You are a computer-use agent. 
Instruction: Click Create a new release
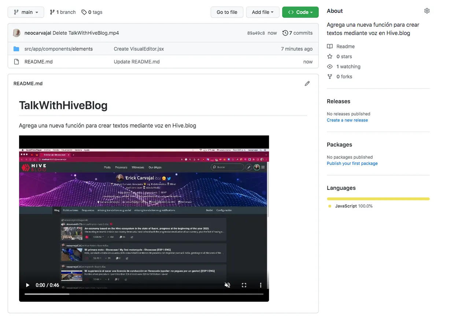pos(347,120)
